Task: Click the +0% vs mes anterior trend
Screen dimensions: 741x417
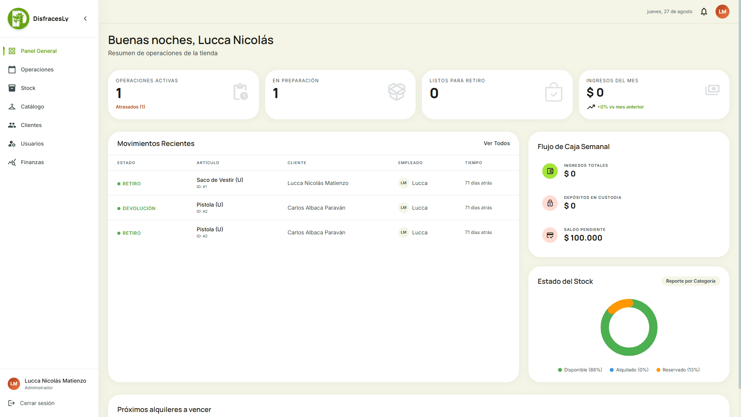Action: [x=616, y=107]
